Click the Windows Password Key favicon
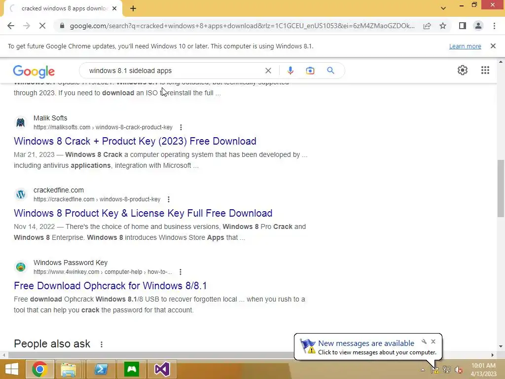505x379 pixels. 21,267
